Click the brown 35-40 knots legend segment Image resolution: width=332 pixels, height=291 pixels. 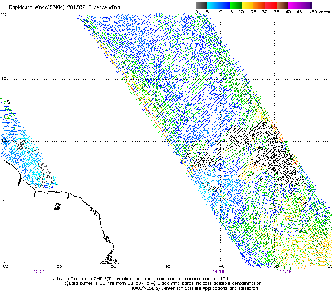283,5
